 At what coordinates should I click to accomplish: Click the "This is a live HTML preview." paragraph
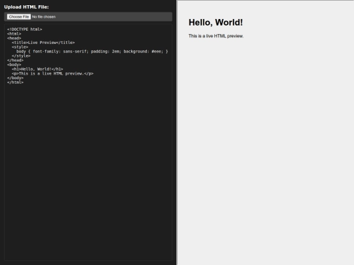[216, 36]
